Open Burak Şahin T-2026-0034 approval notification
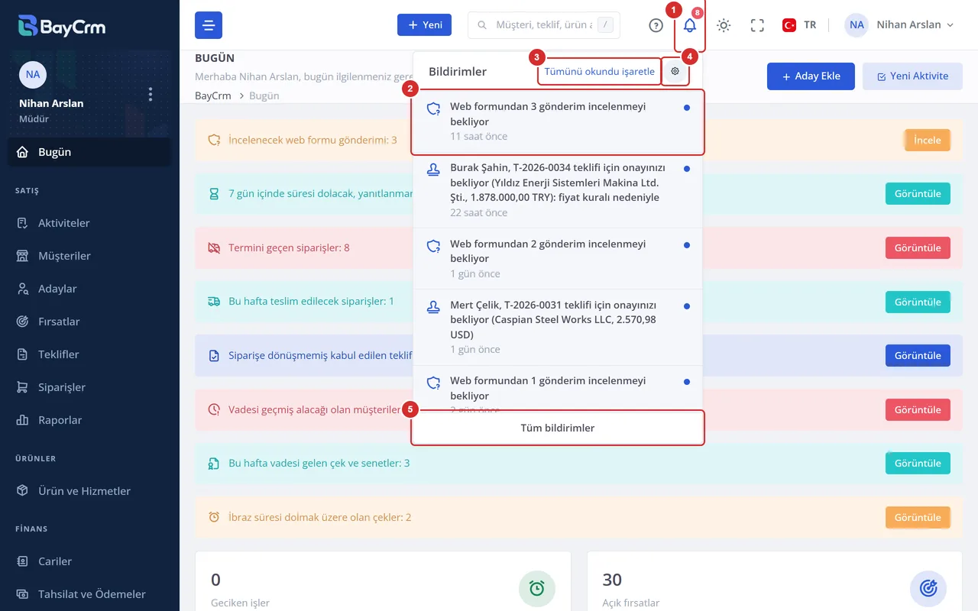This screenshot has width=978, height=611. click(558, 190)
